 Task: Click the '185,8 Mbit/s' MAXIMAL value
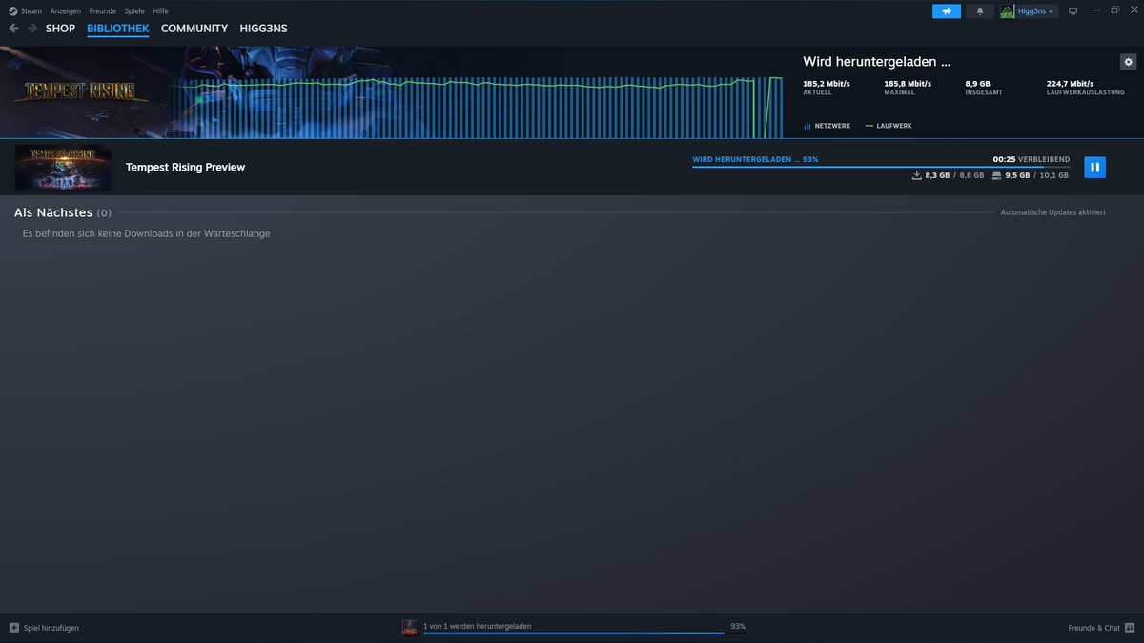908,84
